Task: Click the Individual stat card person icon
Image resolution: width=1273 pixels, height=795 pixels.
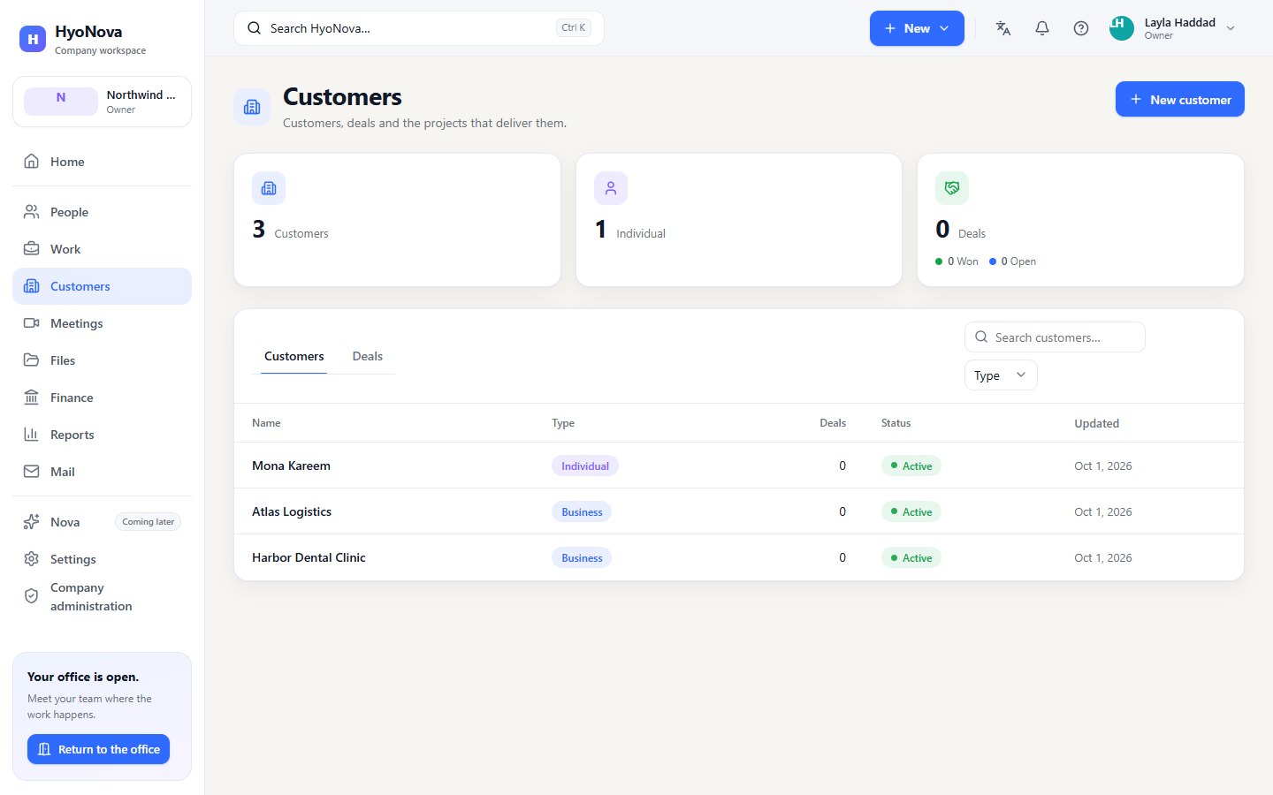Action: click(x=611, y=188)
